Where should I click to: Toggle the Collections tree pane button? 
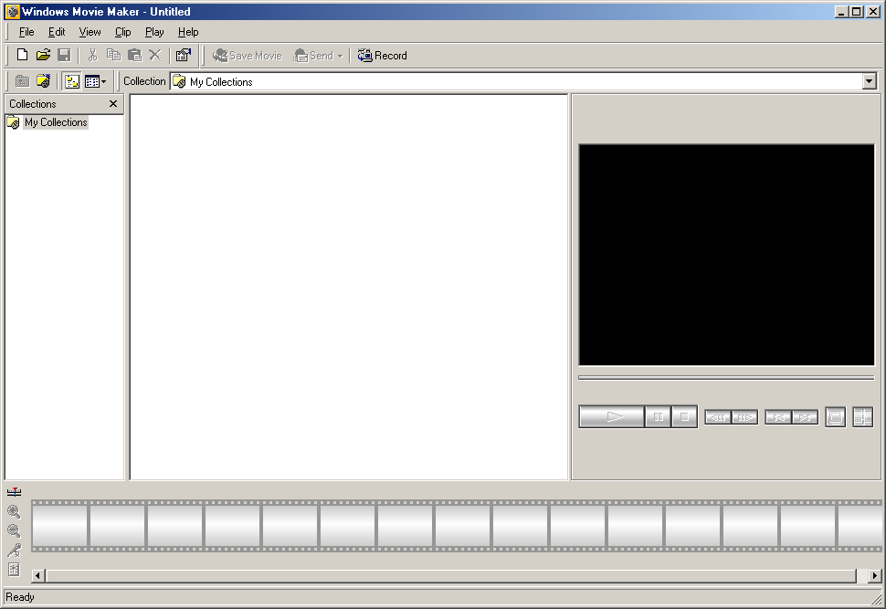(72, 81)
